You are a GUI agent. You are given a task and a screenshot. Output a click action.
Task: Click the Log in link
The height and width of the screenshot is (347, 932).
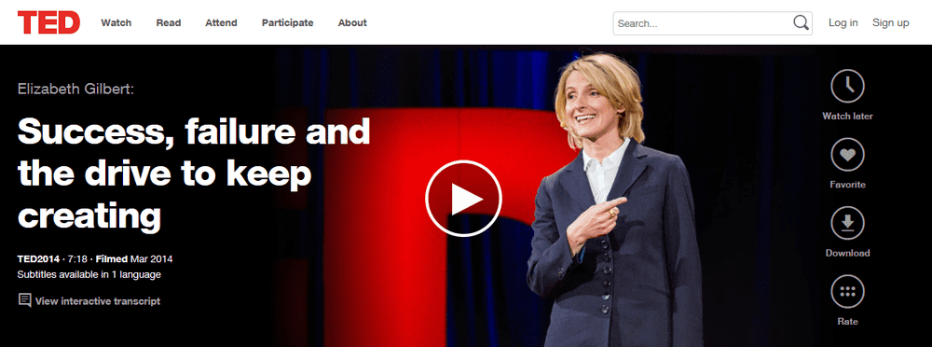point(843,22)
